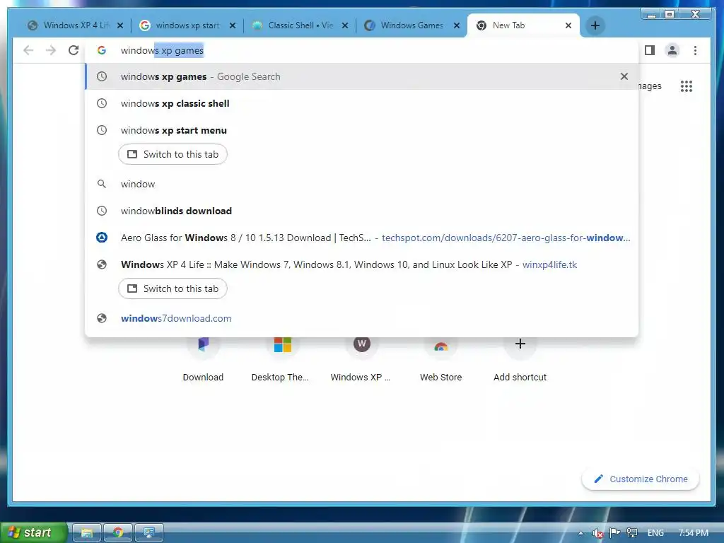Click 'Switch to this tab' under start menu
The width and height of the screenshot is (724, 543).
point(173,154)
